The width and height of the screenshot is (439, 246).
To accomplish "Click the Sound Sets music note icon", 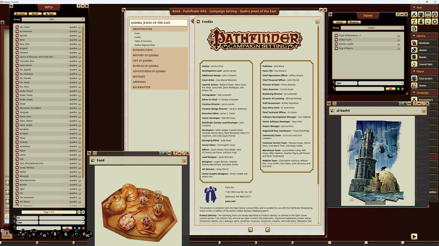I will [414, 64].
